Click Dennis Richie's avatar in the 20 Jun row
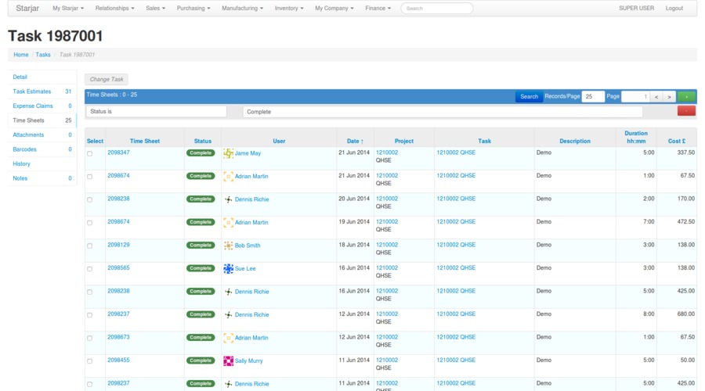 (228, 199)
